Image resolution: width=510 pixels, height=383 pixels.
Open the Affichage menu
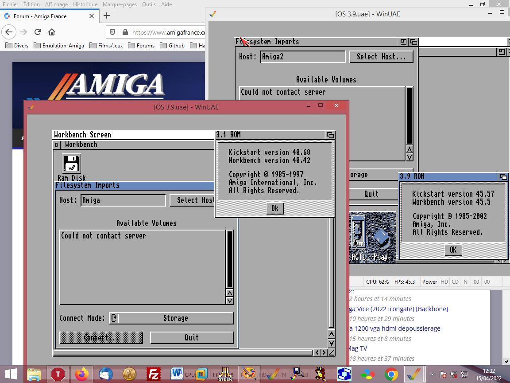coord(56,4)
